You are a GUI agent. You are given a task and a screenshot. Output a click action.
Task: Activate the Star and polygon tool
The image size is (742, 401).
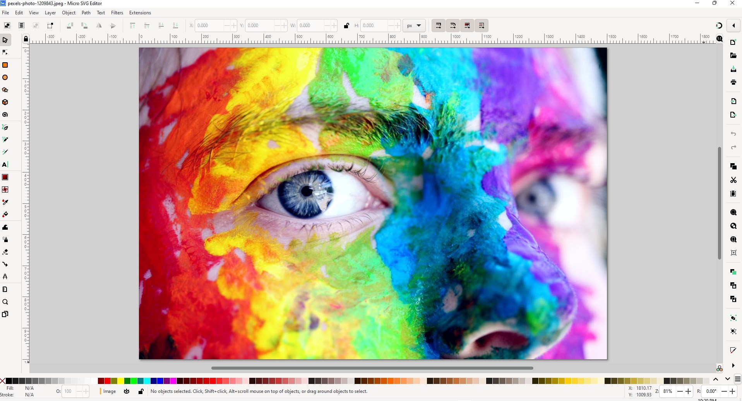pyautogui.click(x=5, y=90)
